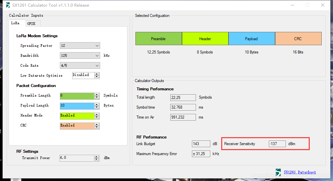Increase Payload Length with up arrow
333x181 pixels.
click(97, 105)
